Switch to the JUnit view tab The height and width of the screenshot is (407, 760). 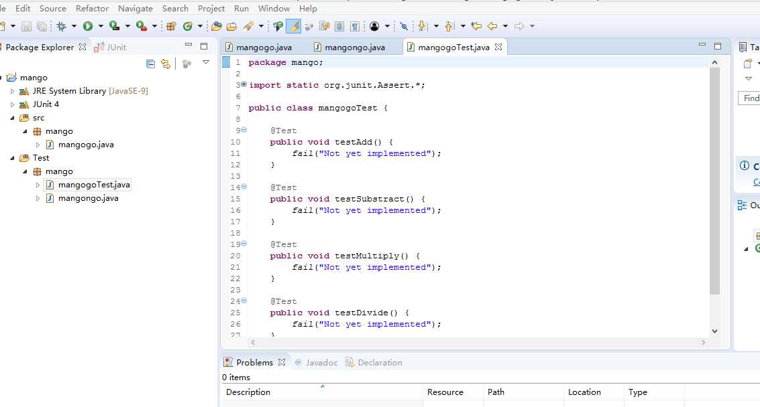[111, 48]
